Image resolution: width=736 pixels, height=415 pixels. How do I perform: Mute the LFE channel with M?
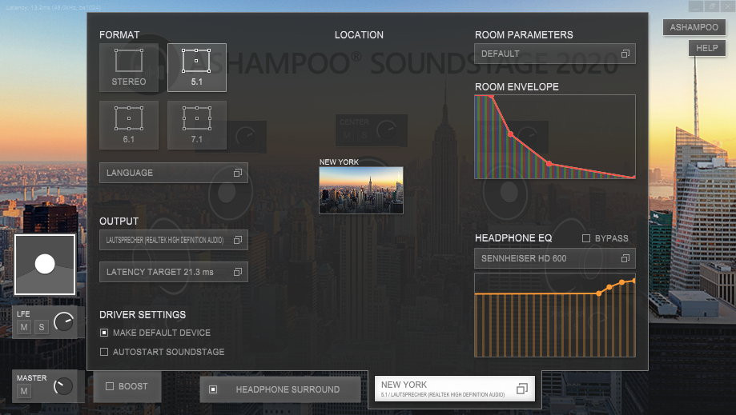24,327
